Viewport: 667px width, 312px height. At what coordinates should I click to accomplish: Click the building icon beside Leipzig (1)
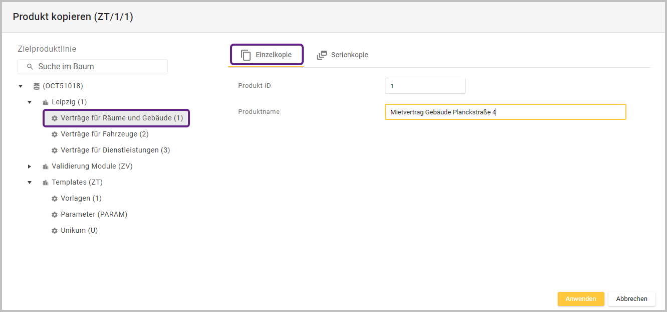(x=46, y=102)
